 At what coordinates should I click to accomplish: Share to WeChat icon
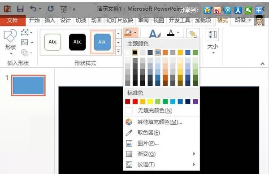point(248,10)
